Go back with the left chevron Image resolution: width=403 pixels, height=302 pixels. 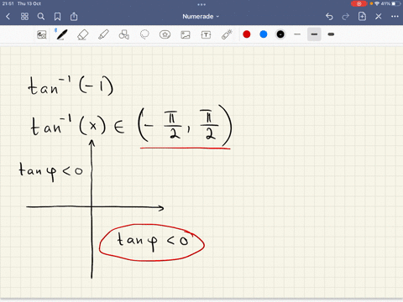tap(8, 17)
